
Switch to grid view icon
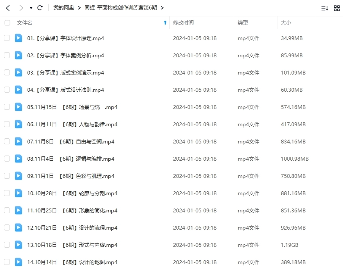337,8
